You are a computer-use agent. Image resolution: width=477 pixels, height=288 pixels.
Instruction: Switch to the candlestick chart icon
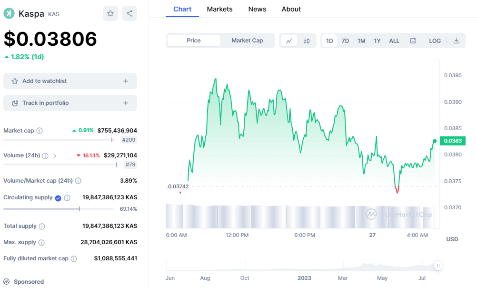pyautogui.click(x=307, y=41)
